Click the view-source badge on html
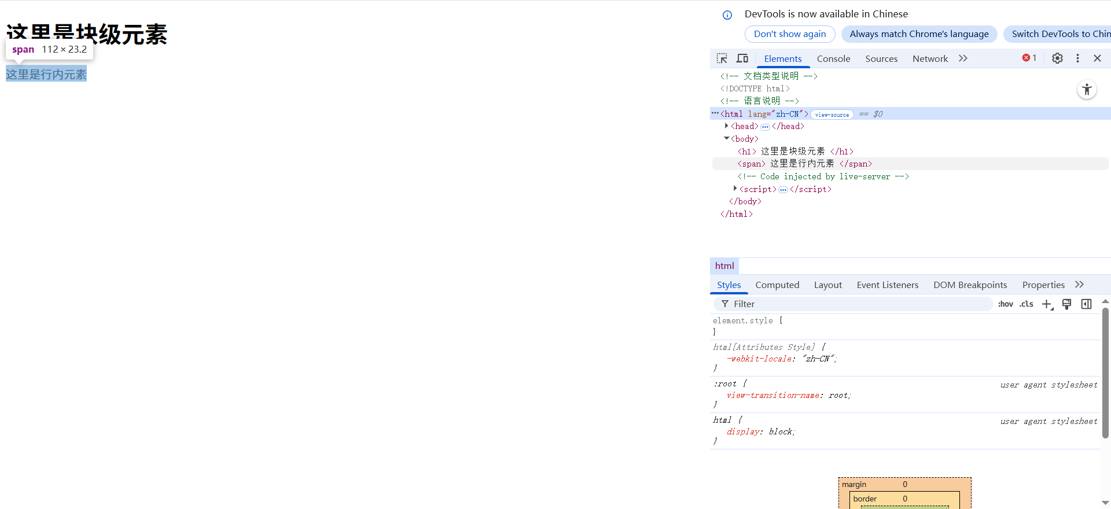Image resolution: width=1111 pixels, height=509 pixels. [x=832, y=115]
